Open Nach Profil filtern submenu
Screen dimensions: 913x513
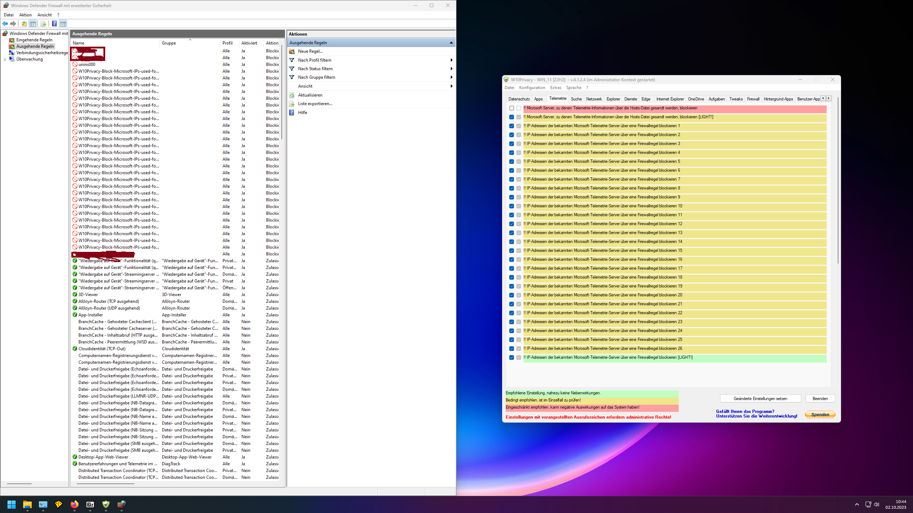coord(371,60)
